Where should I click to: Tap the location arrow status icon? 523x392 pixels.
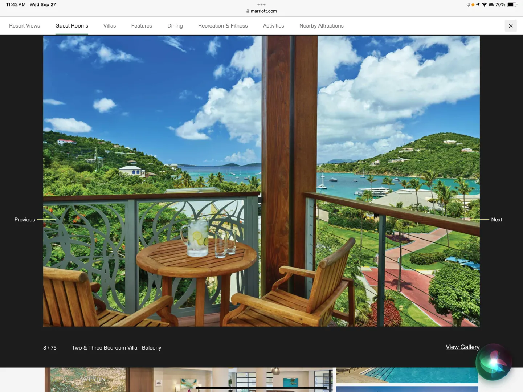pos(478,5)
